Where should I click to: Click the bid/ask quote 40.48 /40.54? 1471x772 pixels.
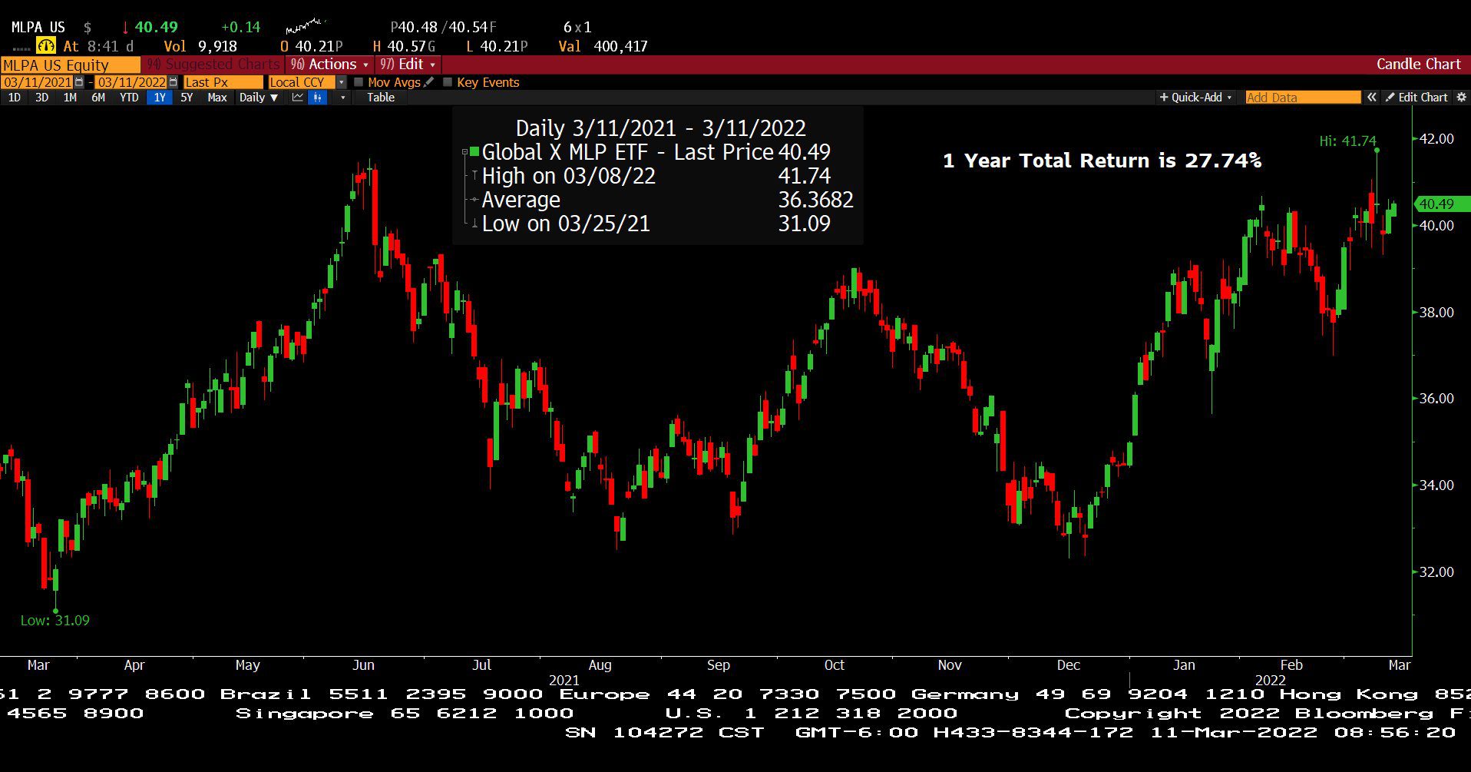coord(443,27)
